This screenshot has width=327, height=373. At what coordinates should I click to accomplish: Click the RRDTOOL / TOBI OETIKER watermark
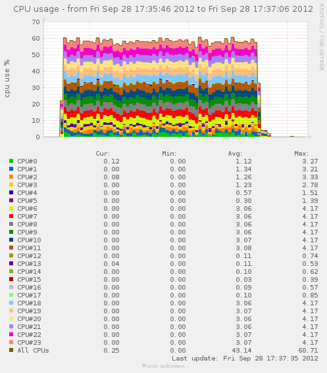coord(322,37)
